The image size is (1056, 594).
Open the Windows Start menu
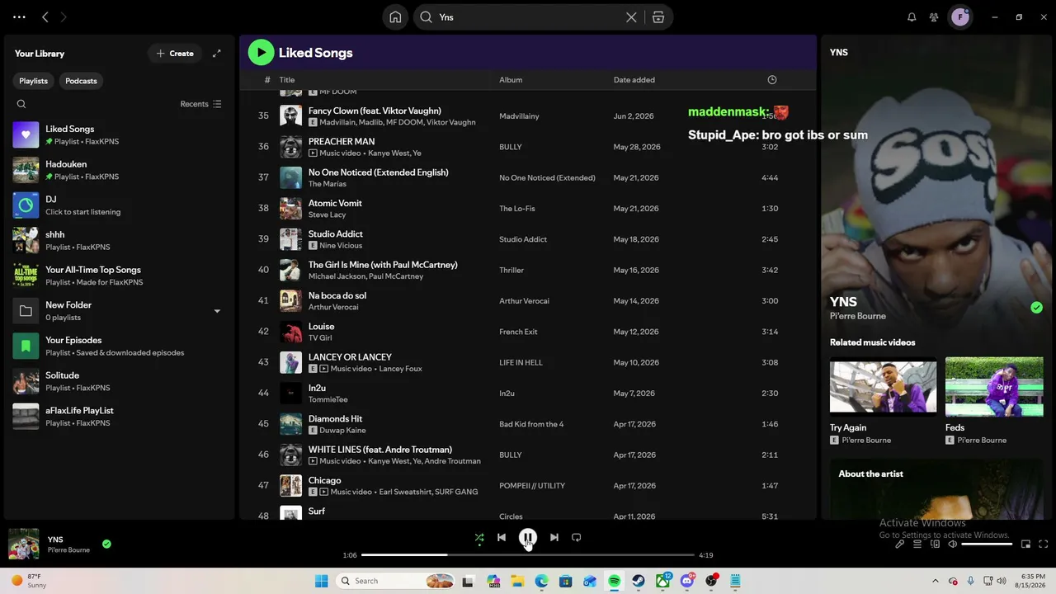(x=322, y=581)
